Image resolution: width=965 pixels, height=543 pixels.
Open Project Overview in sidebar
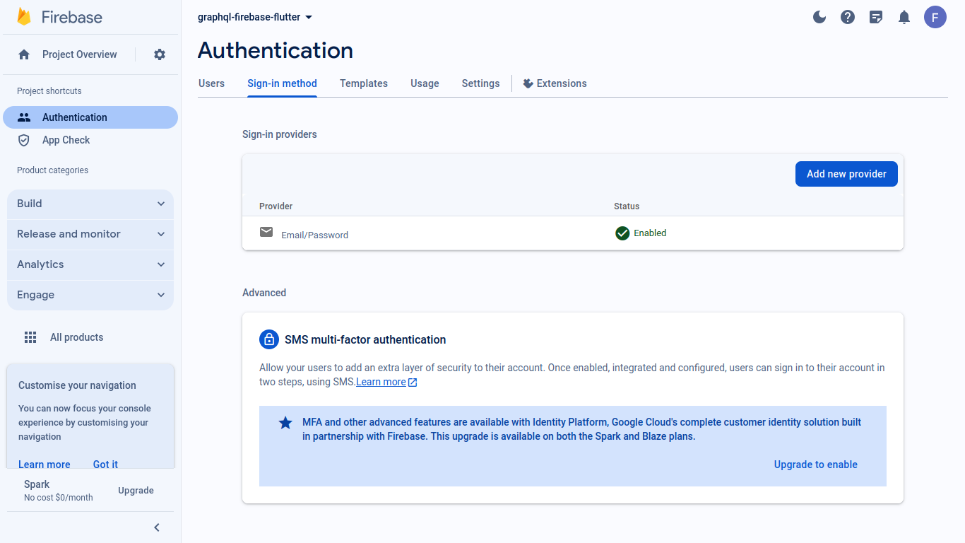click(x=79, y=54)
